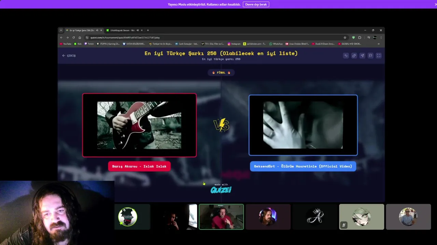
Task: Open the Ucuz Otobüs Bileti bookmark
Action: coord(297,44)
